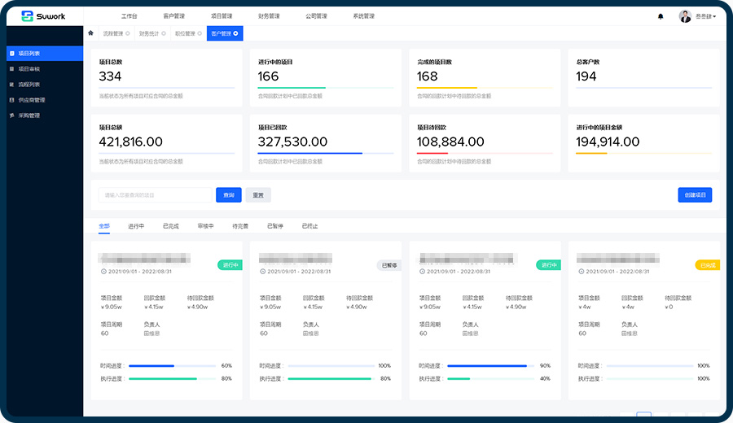
Task: Open the 财务管理 top menu
Action: point(269,15)
